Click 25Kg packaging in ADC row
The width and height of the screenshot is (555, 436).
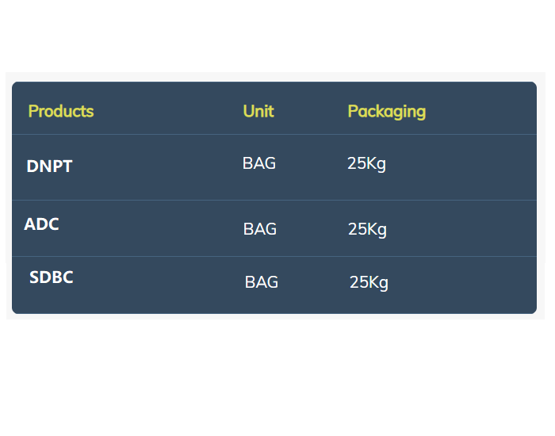click(367, 230)
